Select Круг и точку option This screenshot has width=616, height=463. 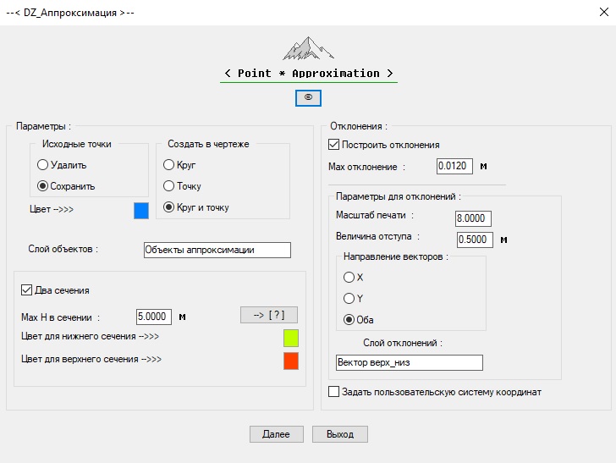[169, 207]
